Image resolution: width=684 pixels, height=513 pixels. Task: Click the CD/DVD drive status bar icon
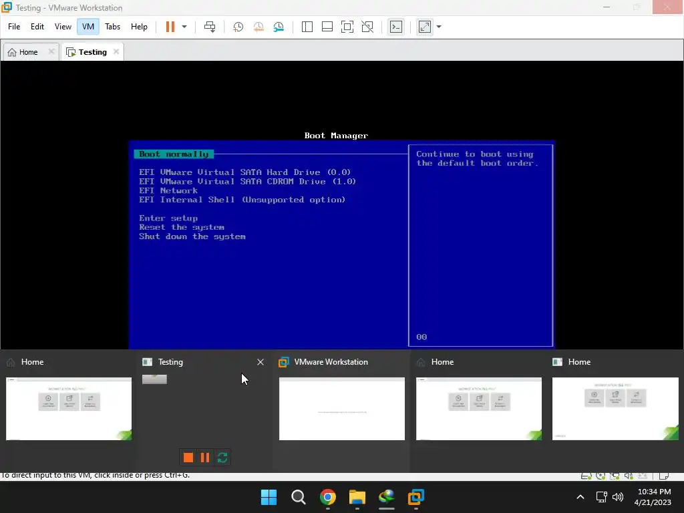[601, 476]
